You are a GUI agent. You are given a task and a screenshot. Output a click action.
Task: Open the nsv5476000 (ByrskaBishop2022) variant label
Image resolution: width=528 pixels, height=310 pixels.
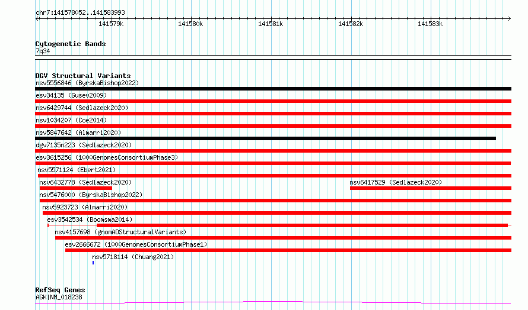click(91, 195)
